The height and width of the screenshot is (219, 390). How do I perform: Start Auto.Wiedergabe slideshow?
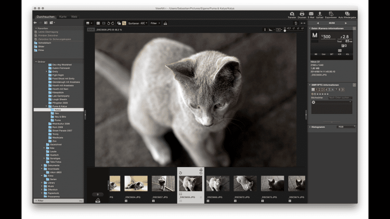coord(347,14)
